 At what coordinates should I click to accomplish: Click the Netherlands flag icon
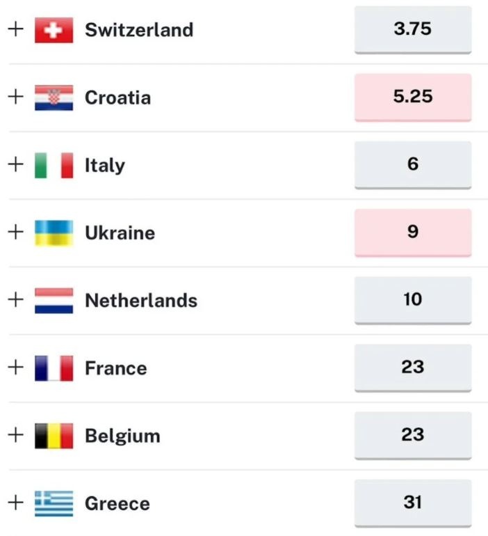click(x=54, y=300)
